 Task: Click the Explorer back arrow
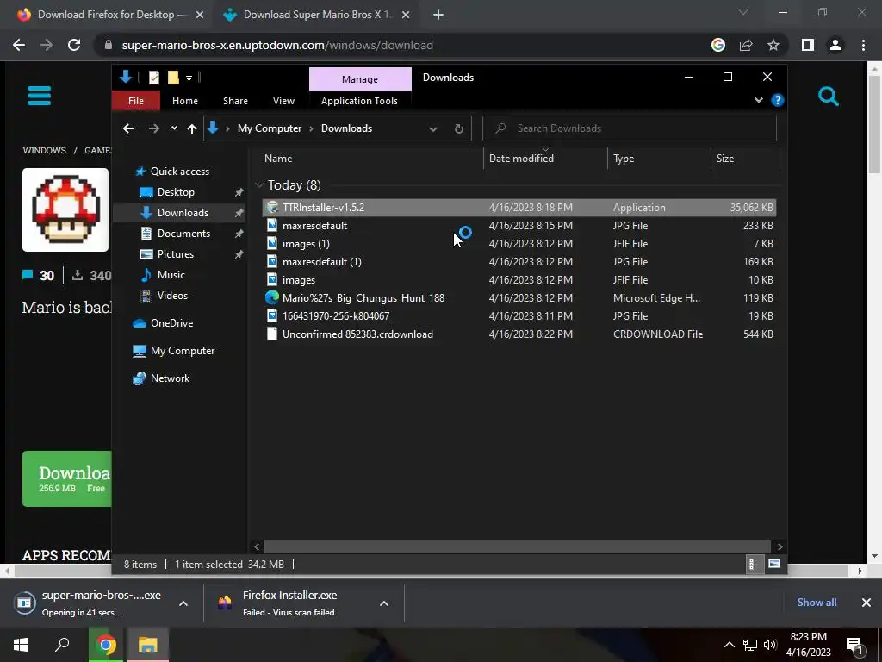[x=128, y=128]
